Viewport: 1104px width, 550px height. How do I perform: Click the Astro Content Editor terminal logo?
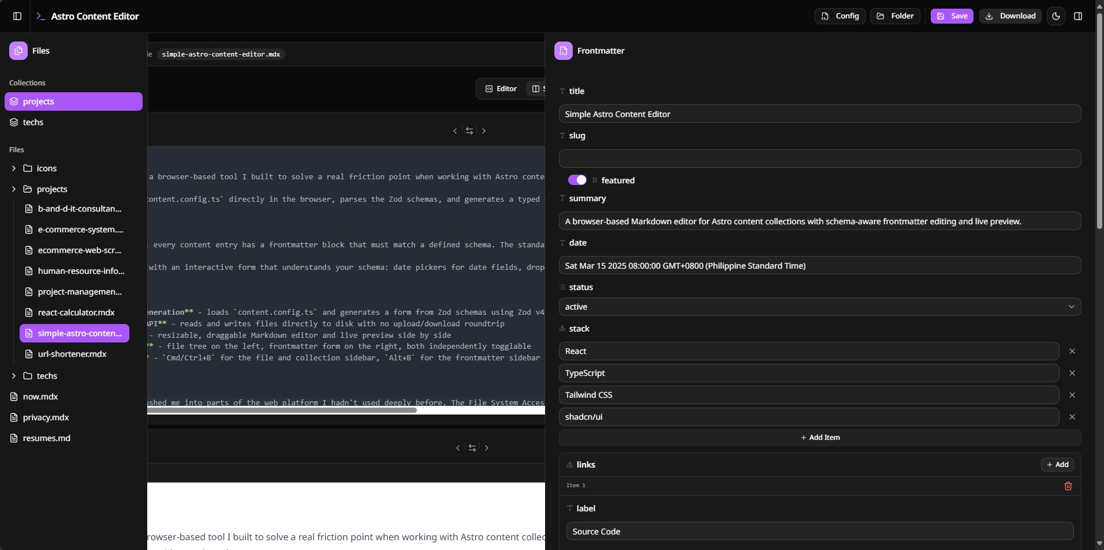tap(40, 16)
